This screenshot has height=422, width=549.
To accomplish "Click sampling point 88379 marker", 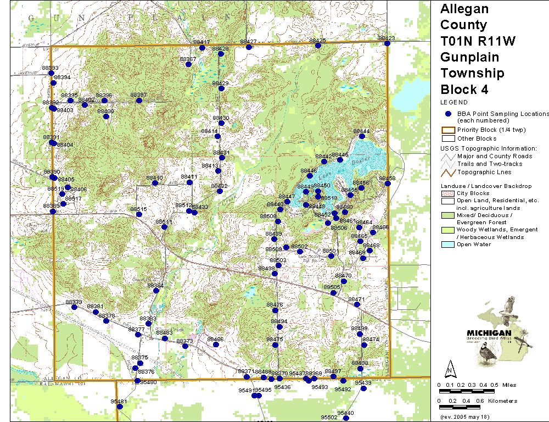I will click(x=74, y=307).
